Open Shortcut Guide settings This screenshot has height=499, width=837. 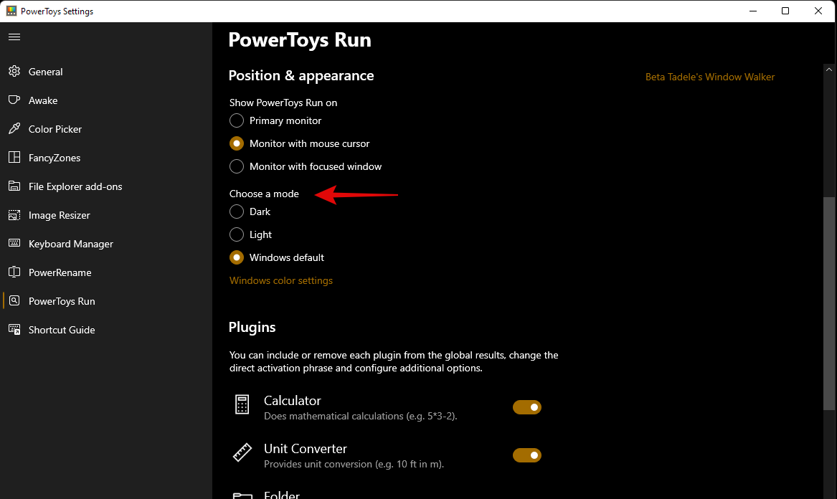[x=62, y=330]
